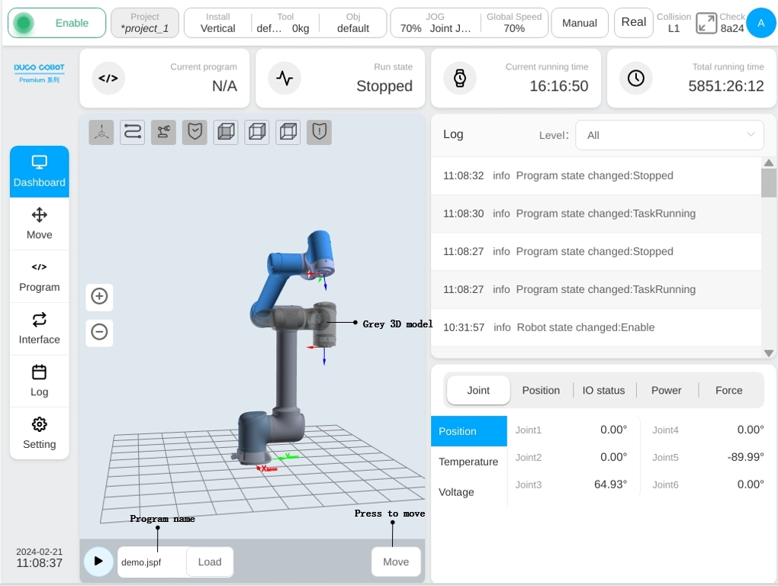Click the Joint3 value 64.93°
This screenshot has height=586, width=778.
(611, 485)
